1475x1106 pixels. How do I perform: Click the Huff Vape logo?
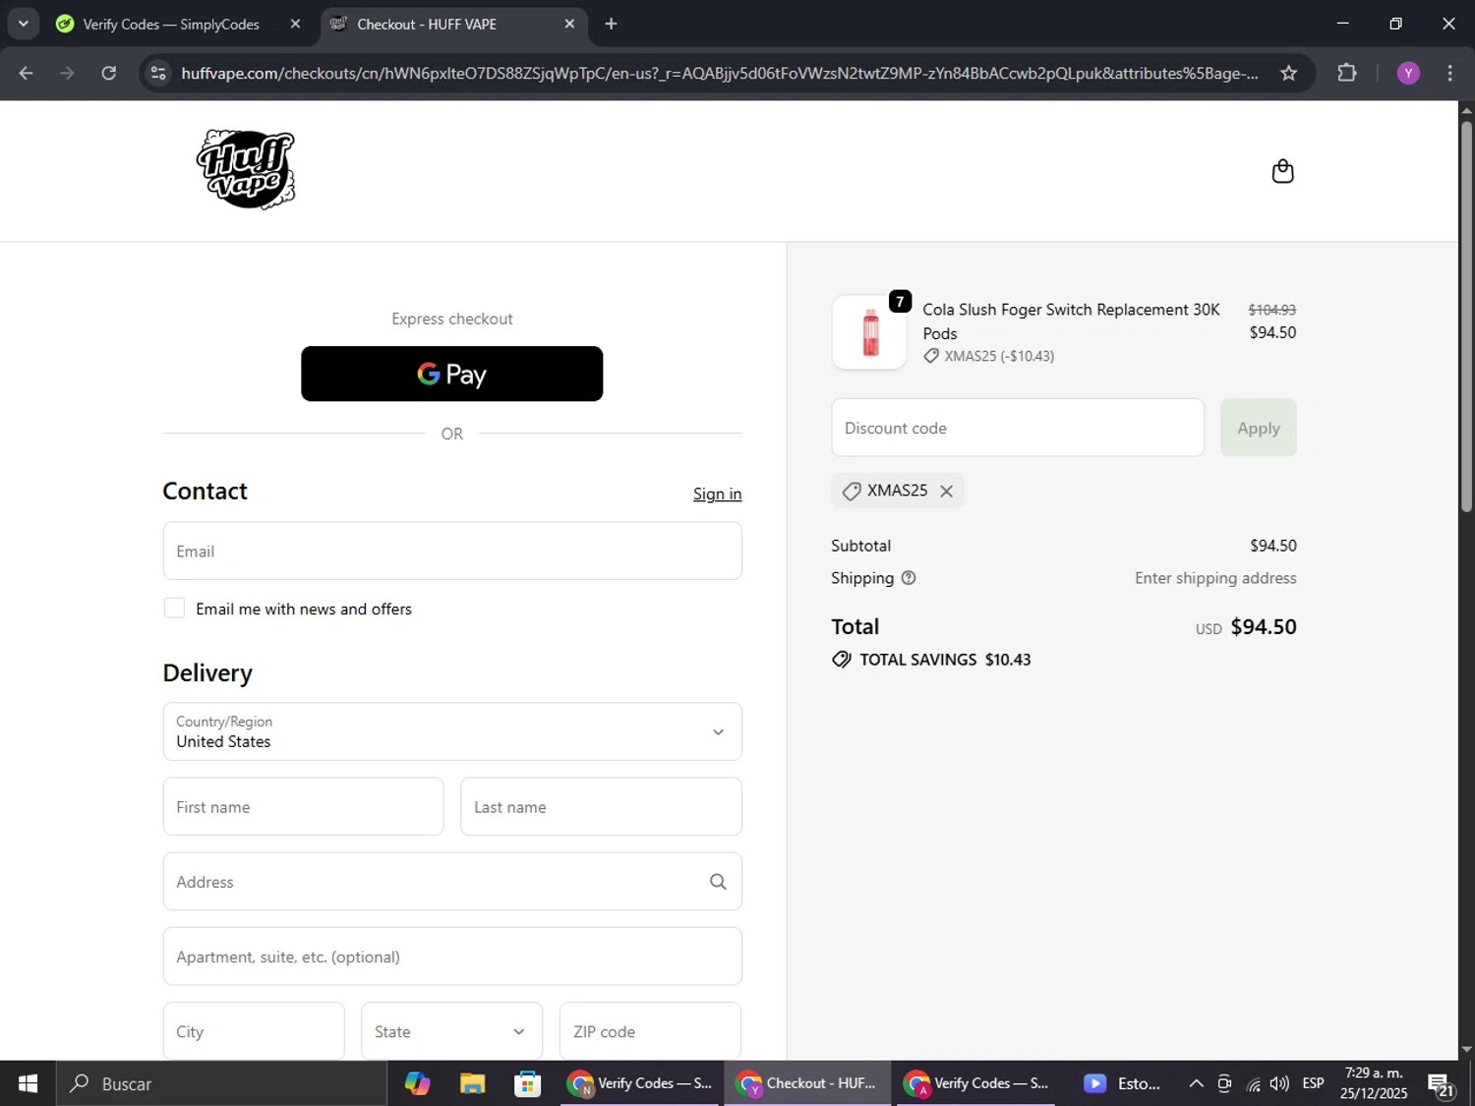(246, 169)
